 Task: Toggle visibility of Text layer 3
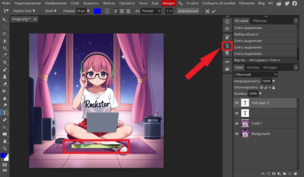pos(237,103)
